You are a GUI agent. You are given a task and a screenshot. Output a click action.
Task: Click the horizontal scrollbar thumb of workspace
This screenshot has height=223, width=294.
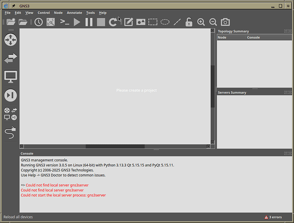click(115, 146)
